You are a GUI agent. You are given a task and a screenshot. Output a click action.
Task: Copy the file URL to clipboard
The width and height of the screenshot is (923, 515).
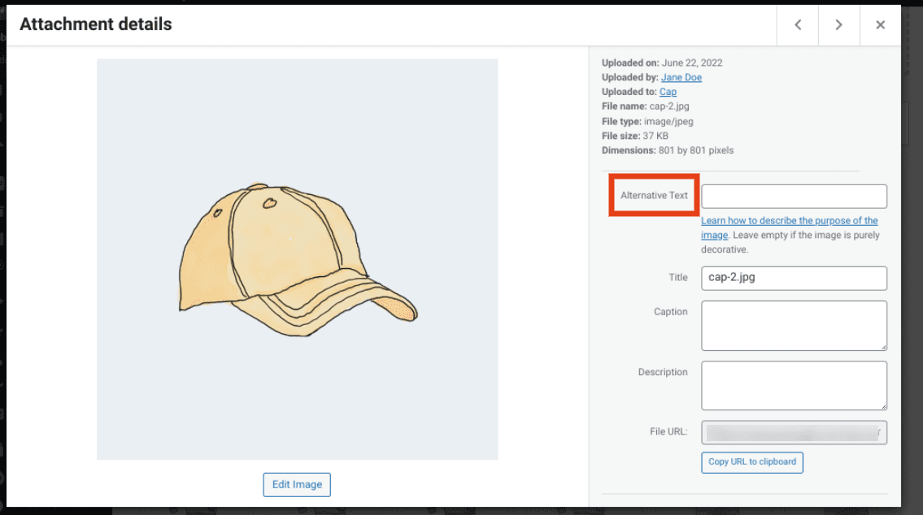tap(751, 462)
